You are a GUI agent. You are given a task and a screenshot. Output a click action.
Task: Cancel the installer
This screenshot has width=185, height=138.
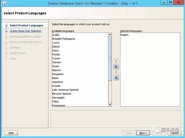click(175, 133)
